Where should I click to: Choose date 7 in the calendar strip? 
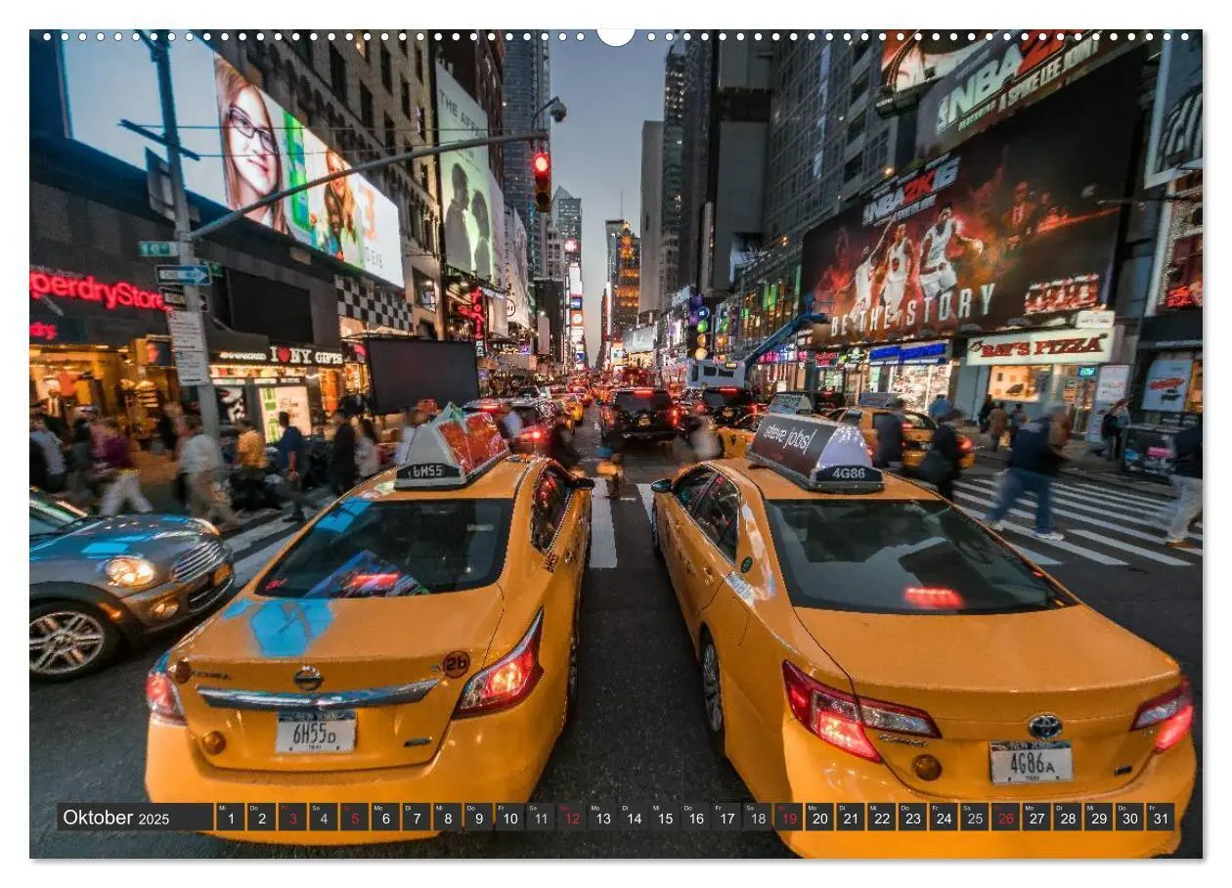tap(417, 818)
